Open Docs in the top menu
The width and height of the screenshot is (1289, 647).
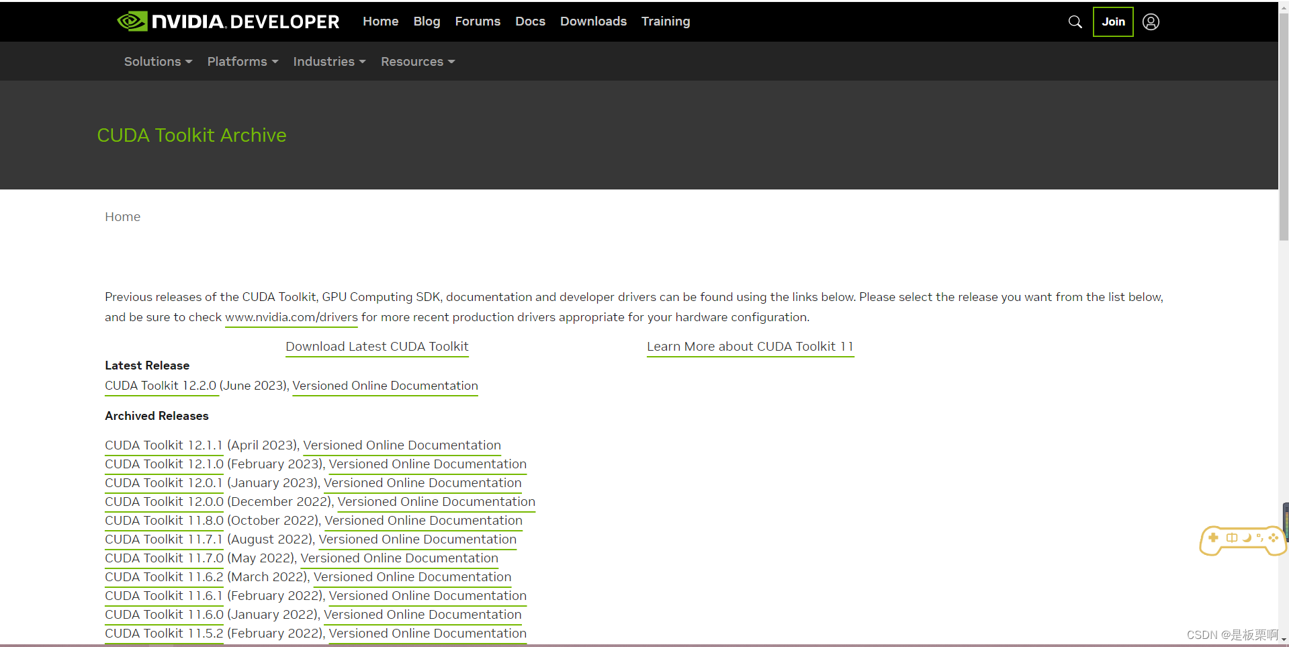pyautogui.click(x=530, y=21)
